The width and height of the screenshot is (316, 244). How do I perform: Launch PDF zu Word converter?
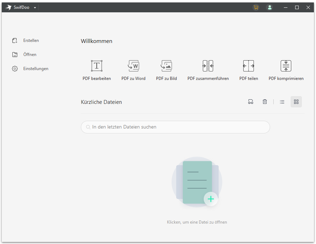[133, 66]
